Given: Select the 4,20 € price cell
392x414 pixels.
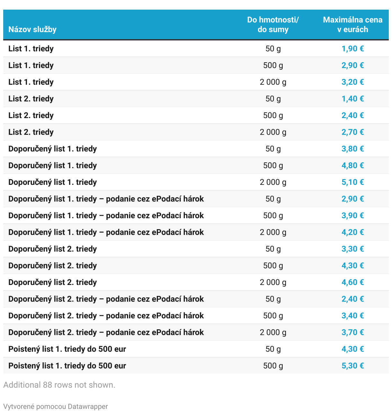Looking at the screenshot, I should pyautogui.click(x=352, y=232).
